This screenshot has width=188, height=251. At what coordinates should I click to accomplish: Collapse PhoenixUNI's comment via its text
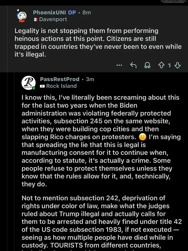(97, 42)
